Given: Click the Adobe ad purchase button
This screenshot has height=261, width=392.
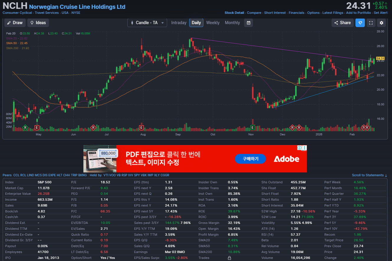Looking at the screenshot, I should 250,159.
